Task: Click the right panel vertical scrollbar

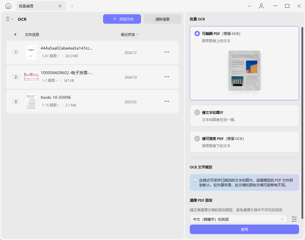Action: tap(302, 123)
